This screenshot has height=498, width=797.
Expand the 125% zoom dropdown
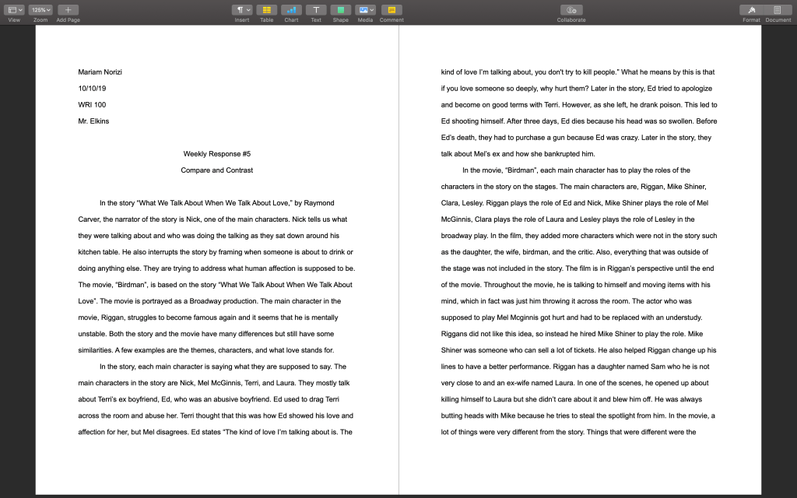pos(40,10)
